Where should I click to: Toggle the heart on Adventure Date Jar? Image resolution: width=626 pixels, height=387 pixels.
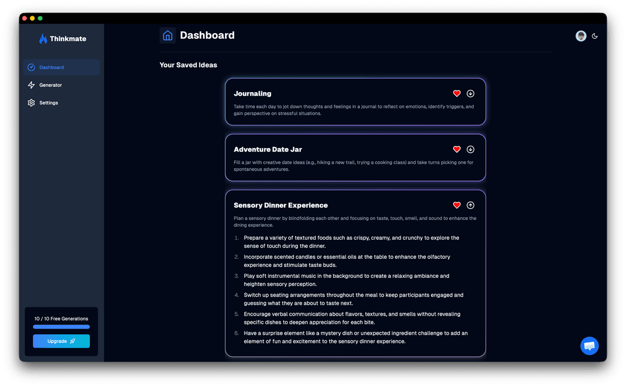click(457, 149)
